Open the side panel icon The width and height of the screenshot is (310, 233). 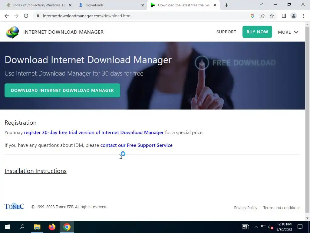(x=284, y=16)
